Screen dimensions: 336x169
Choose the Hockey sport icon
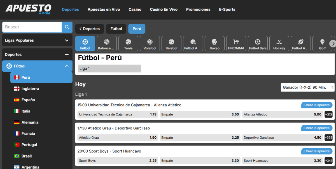(x=279, y=44)
